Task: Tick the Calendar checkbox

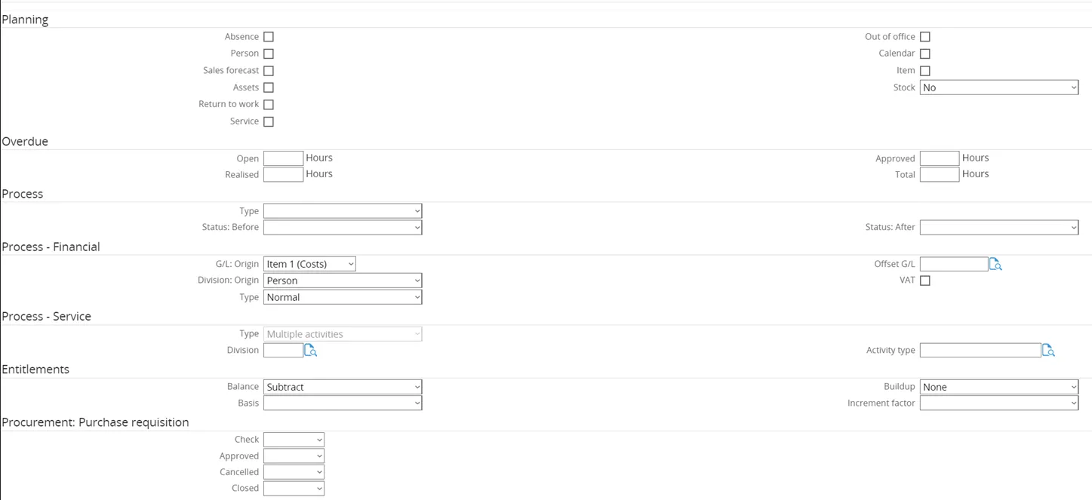Action: 925,54
